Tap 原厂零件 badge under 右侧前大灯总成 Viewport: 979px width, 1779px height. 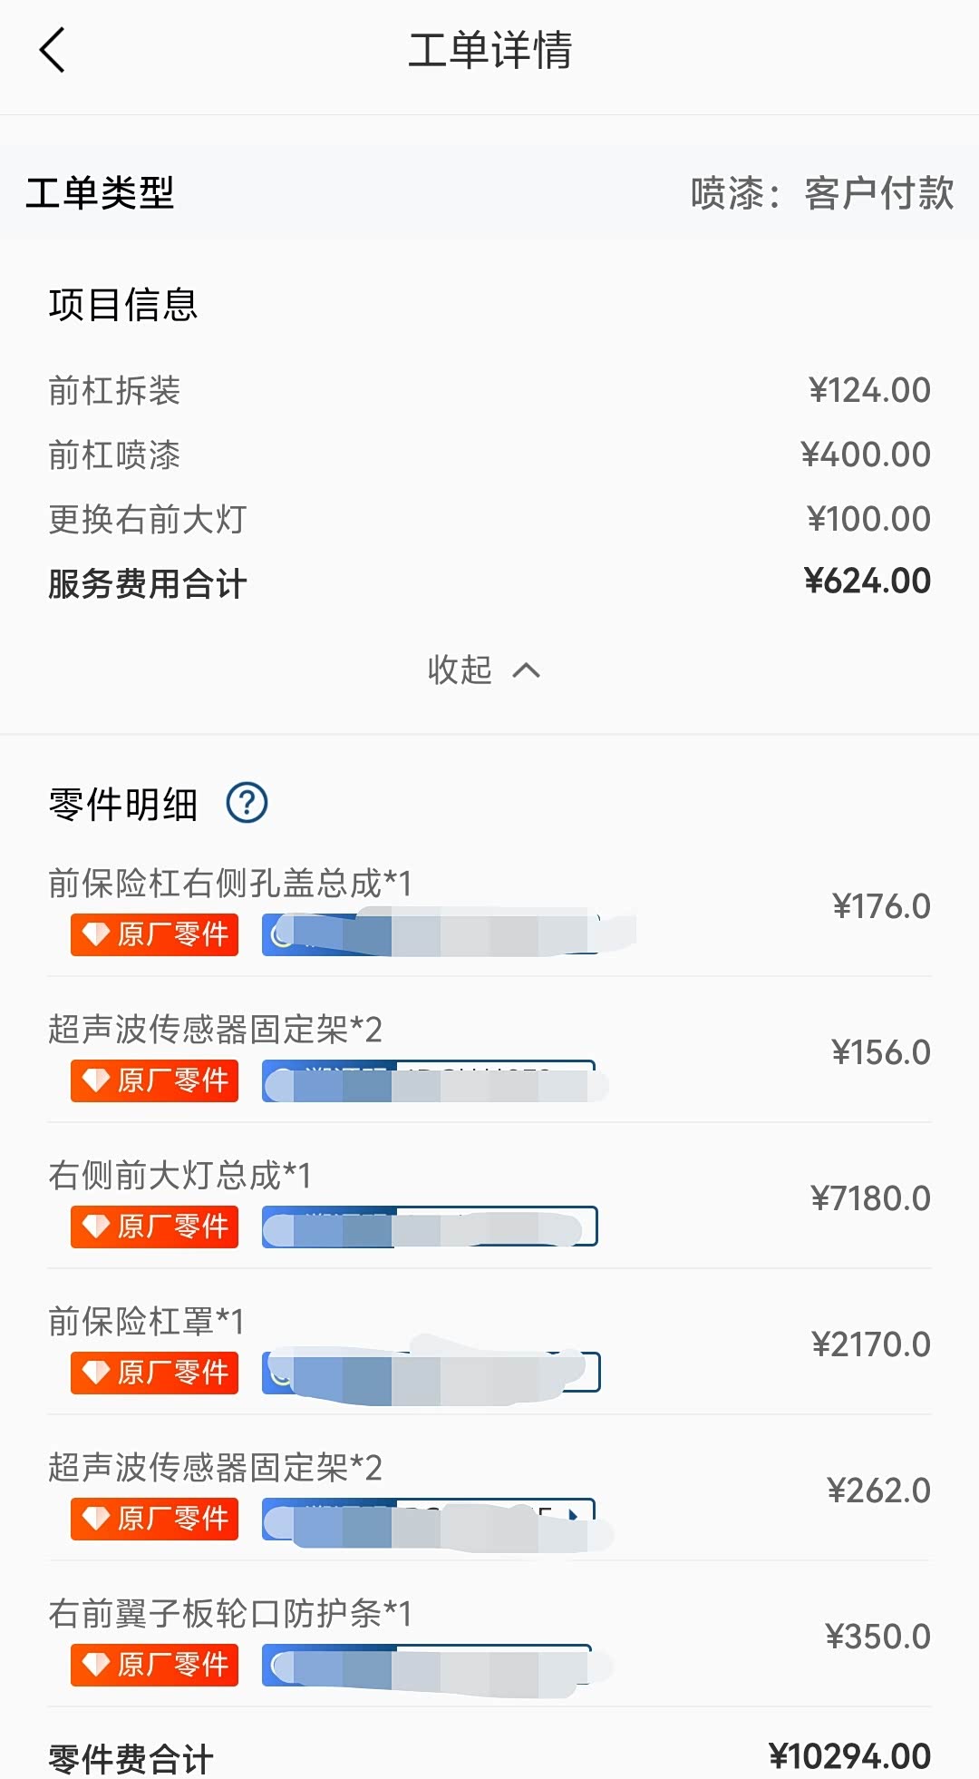tap(154, 1227)
